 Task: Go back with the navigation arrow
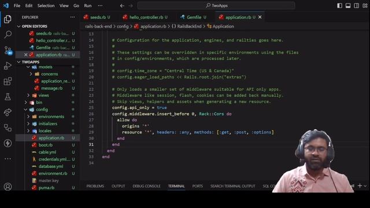(x=122, y=6)
